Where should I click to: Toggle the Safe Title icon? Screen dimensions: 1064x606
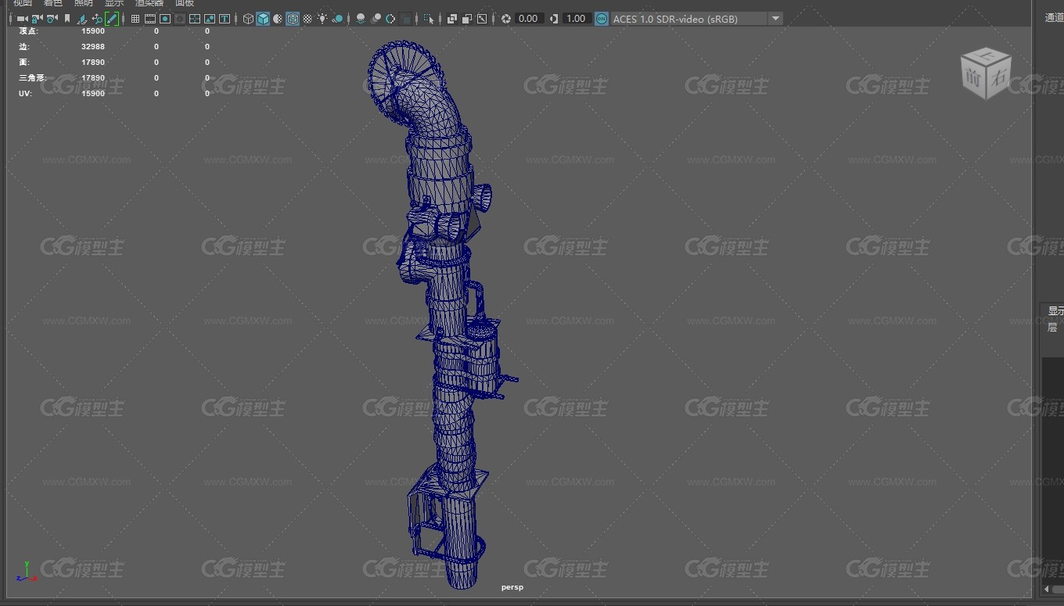[225, 18]
